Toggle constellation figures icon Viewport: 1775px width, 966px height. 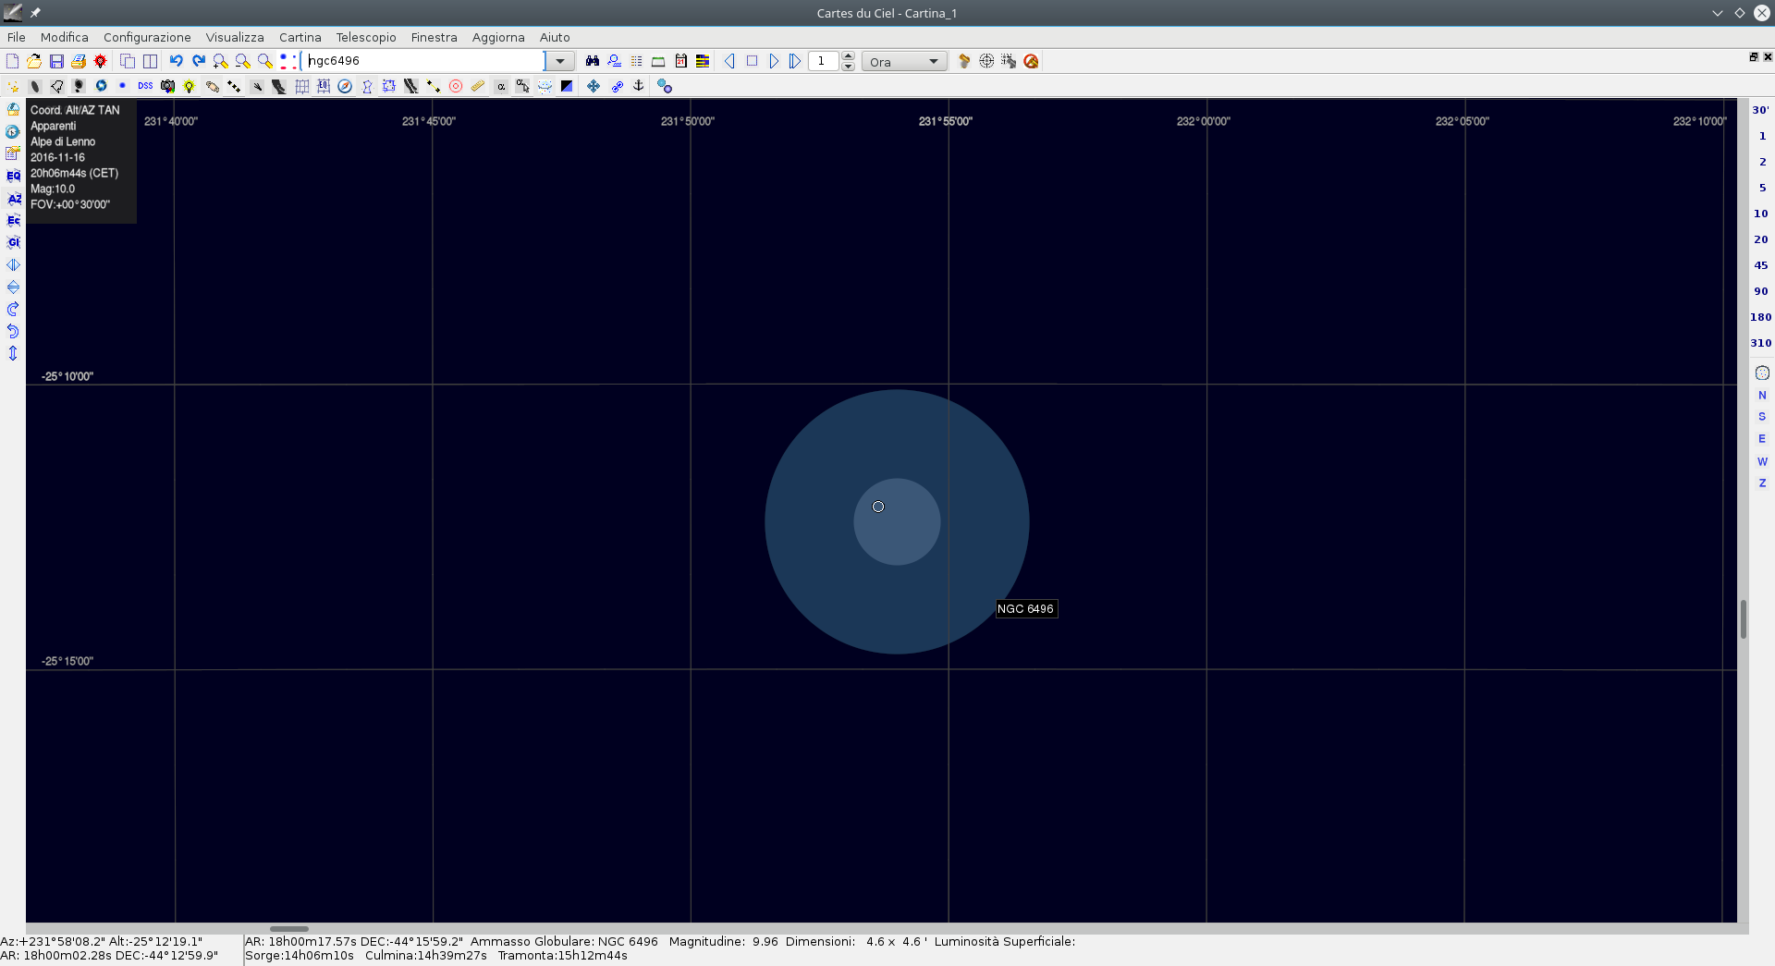click(367, 86)
